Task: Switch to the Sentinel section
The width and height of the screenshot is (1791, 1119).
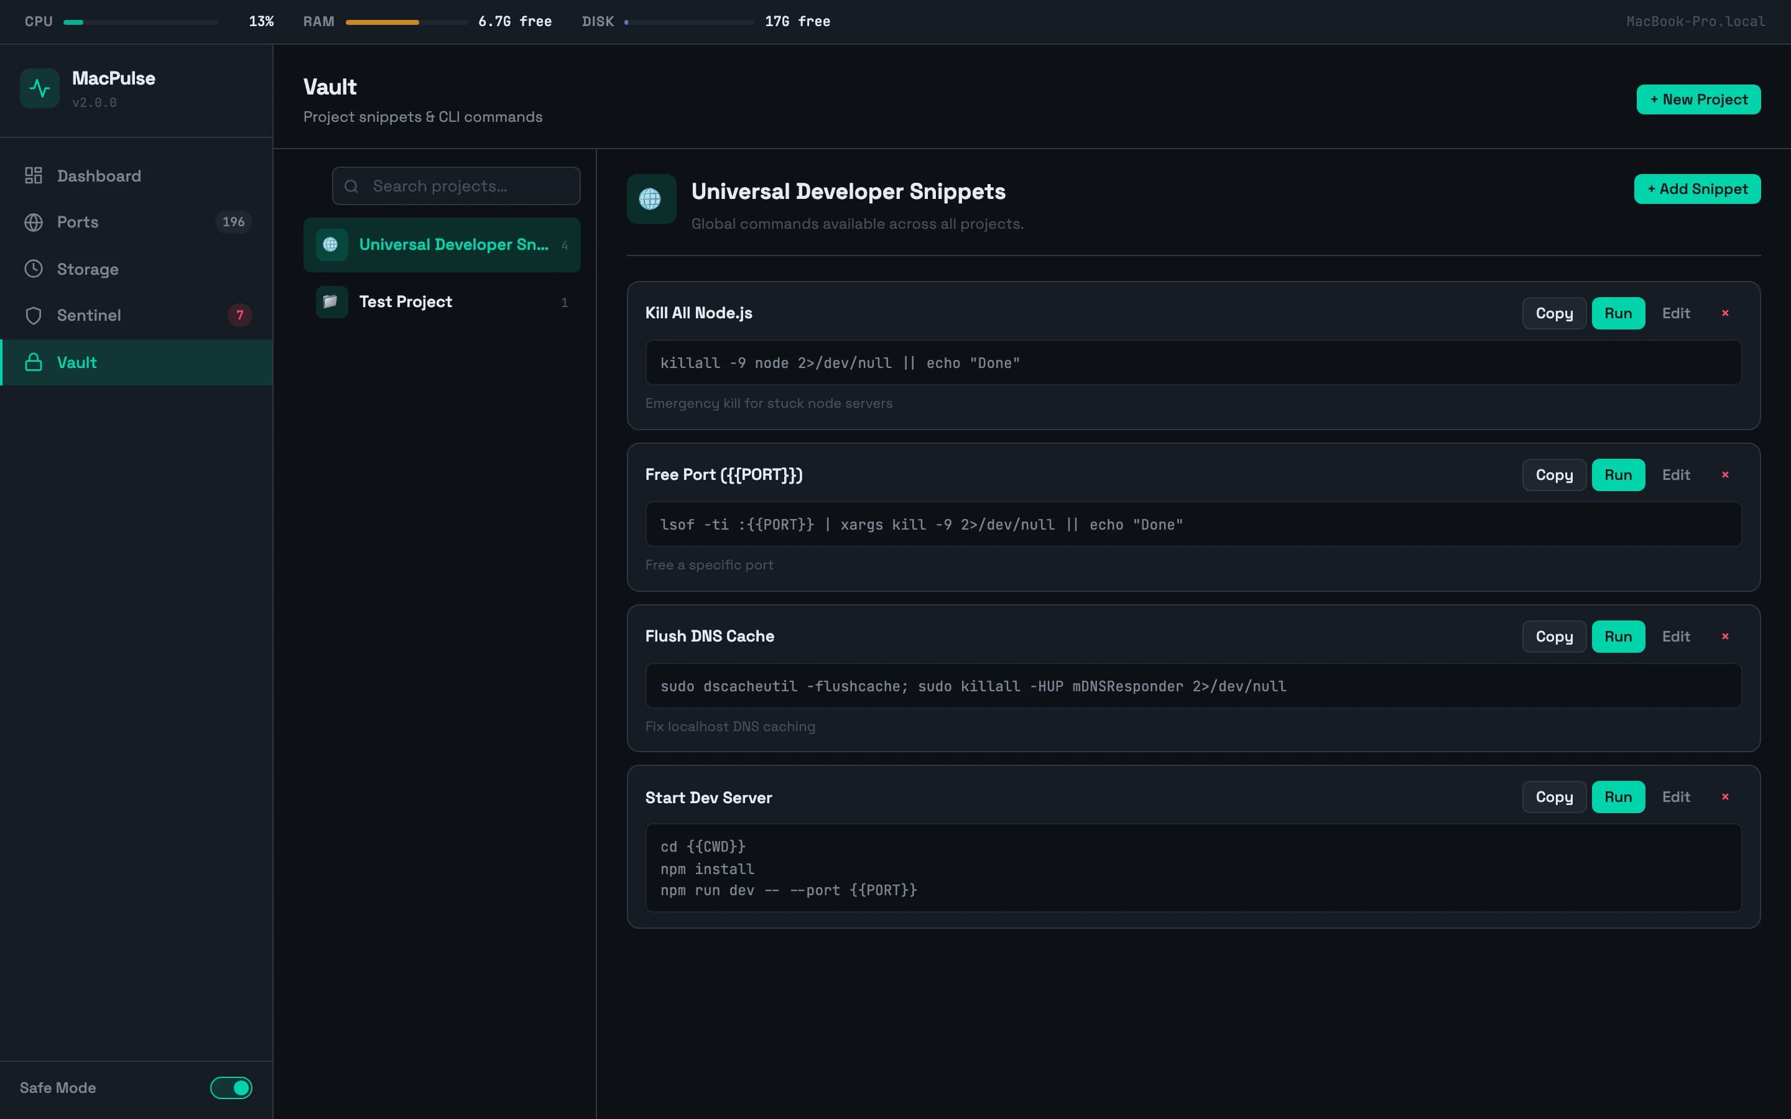Action: [137, 315]
